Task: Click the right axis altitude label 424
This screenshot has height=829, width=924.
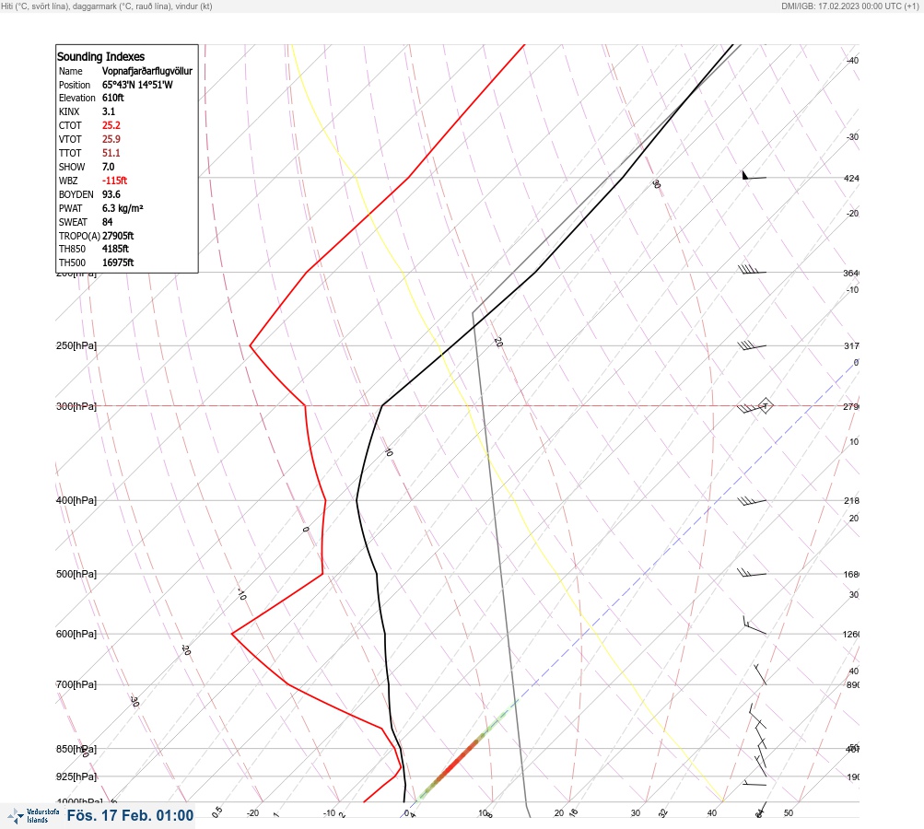Action: [851, 178]
